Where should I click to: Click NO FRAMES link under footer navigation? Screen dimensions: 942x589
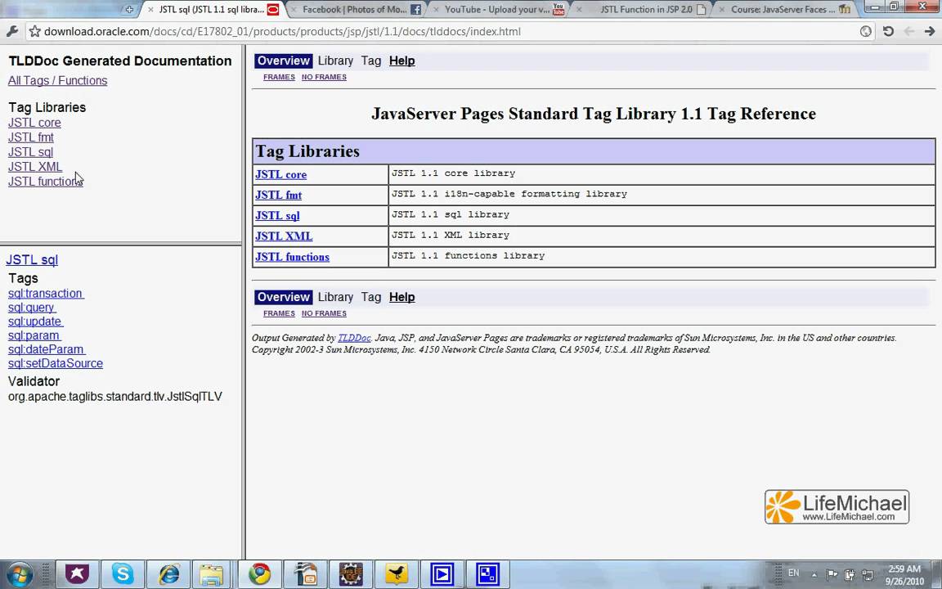pos(324,313)
